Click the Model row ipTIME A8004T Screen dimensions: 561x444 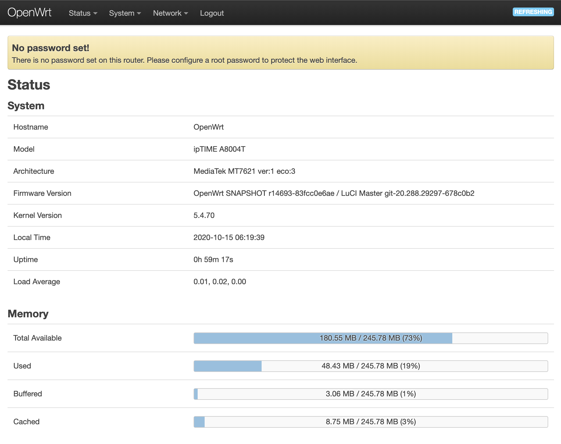click(219, 149)
